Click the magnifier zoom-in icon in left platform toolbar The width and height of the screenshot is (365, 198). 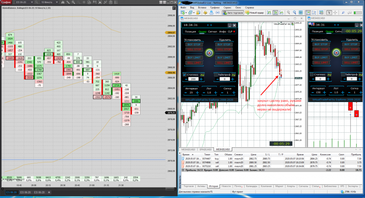73,2
